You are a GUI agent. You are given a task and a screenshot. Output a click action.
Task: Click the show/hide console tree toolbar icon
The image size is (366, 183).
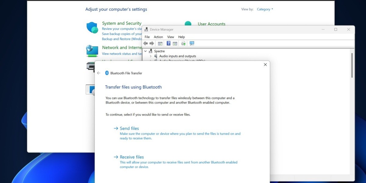pyautogui.click(x=160, y=43)
